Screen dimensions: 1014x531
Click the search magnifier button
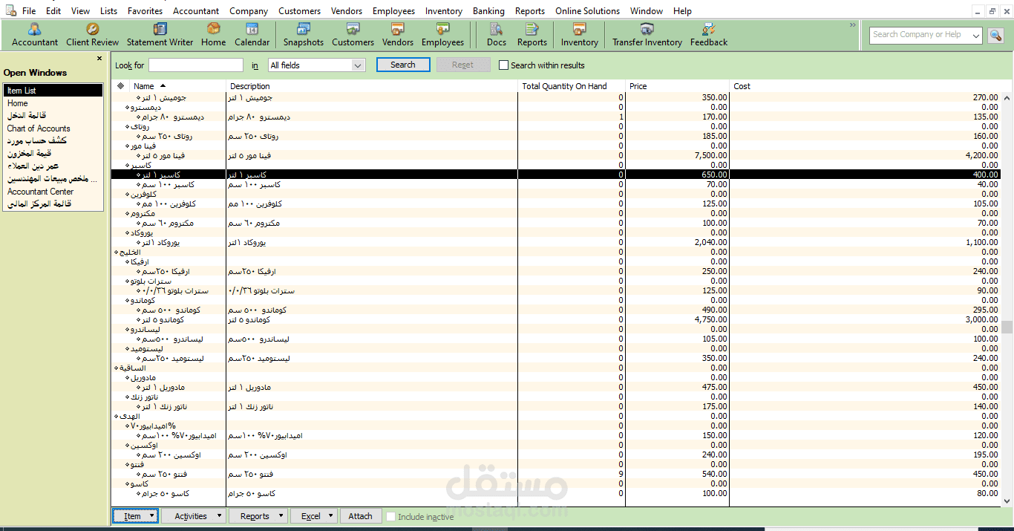pyautogui.click(x=995, y=35)
